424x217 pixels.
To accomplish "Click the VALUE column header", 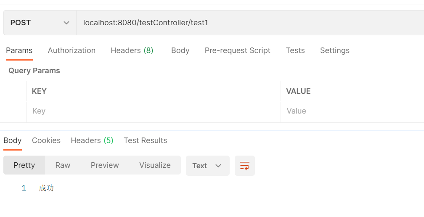I will 298,91.
